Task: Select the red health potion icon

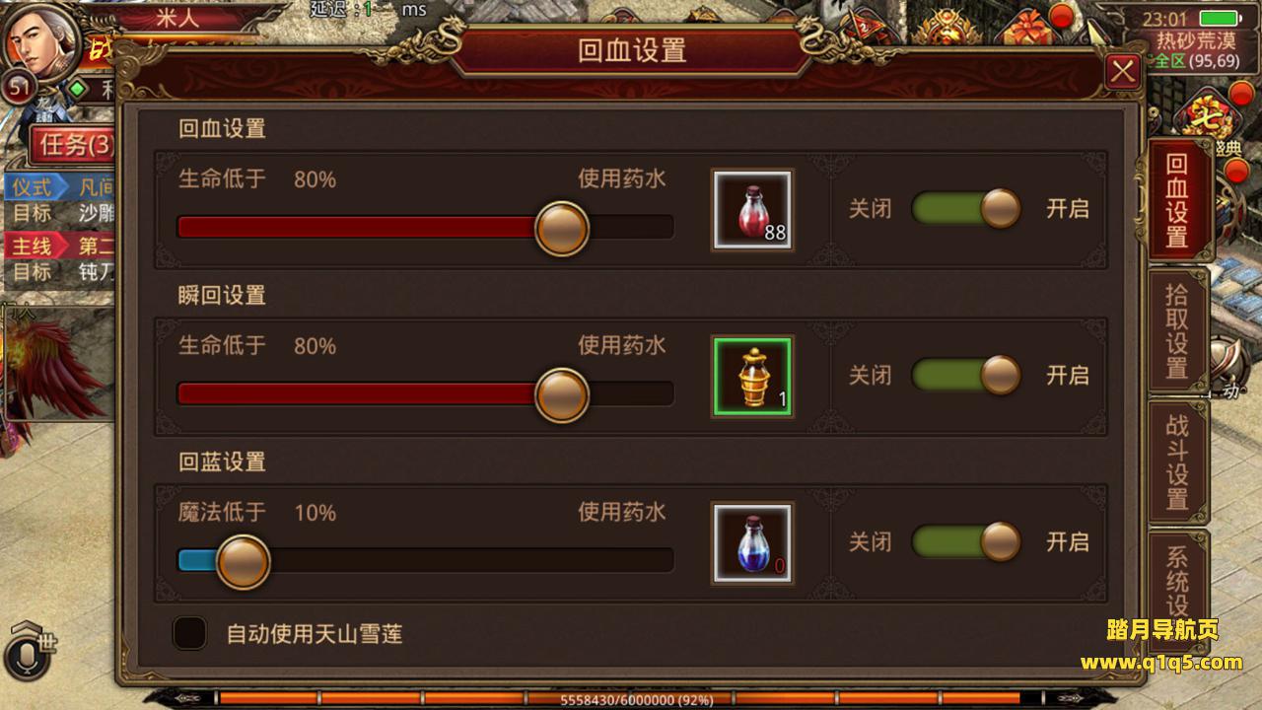Action: (752, 209)
